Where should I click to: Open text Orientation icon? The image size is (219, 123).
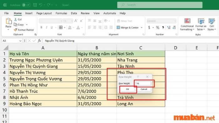click(106, 21)
